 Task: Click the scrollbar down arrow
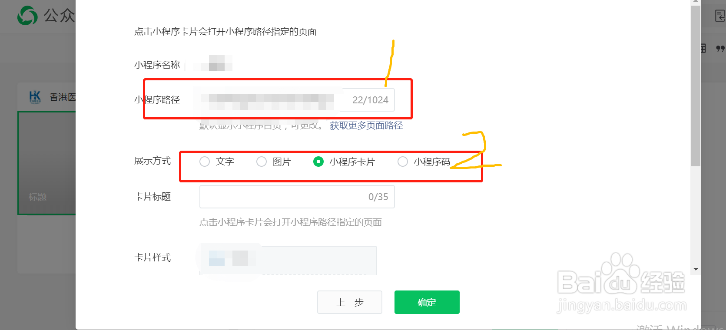pos(696,269)
